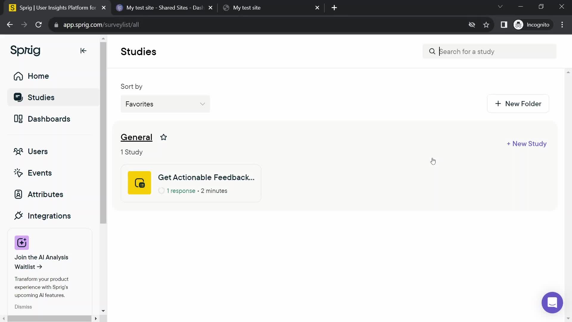This screenshot has width=572, height=322.
Task: Switch to the Sprig tab
Action: pyautogui.click(x=57, y=8)
